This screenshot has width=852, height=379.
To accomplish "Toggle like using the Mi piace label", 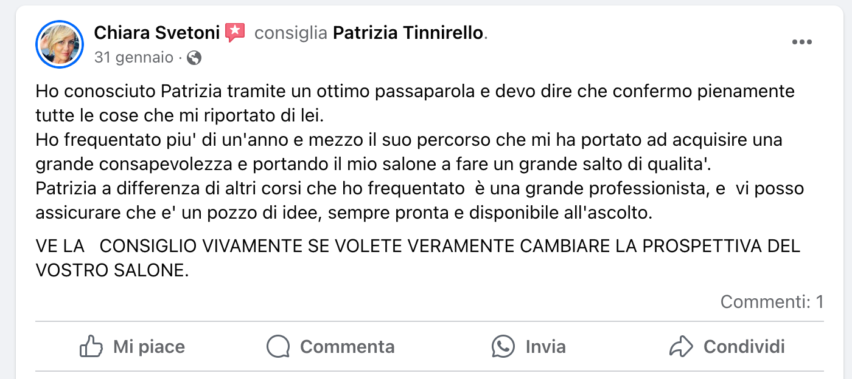I will pos(148,347).
